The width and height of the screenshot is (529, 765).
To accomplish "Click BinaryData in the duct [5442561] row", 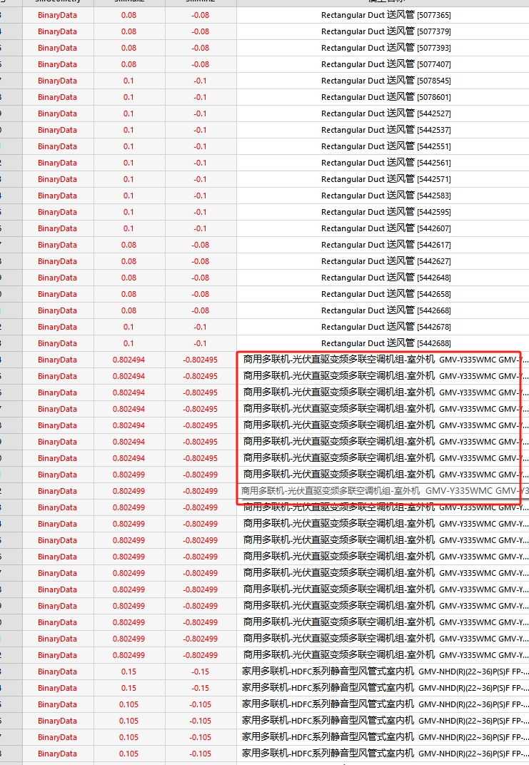I will coord(58,163).
